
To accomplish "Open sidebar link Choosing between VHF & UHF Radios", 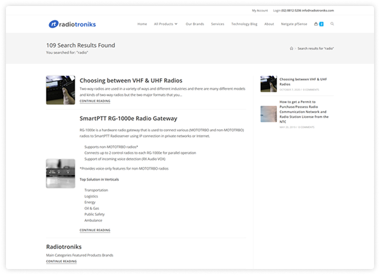I will (303, 82).
